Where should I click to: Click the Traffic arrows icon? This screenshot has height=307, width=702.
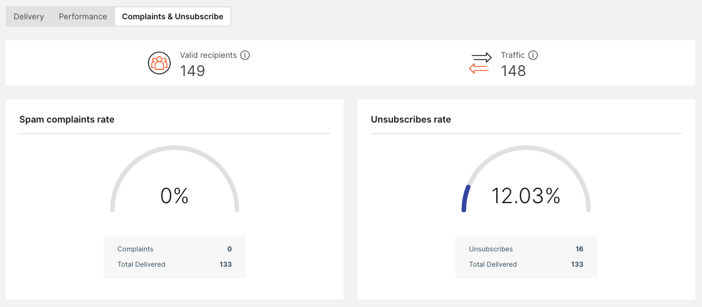coord(480,62)
